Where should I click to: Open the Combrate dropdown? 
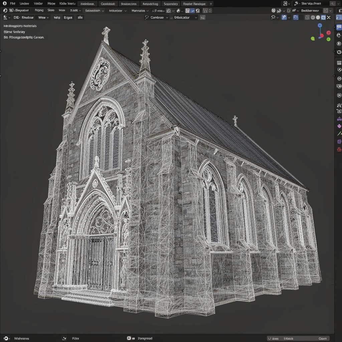157,17
